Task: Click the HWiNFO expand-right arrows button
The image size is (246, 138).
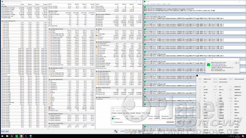Action: coord(7,132)
